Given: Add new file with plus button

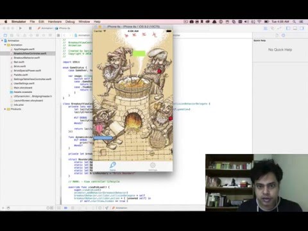Looking at the screenshot, I should coord(3,208).
